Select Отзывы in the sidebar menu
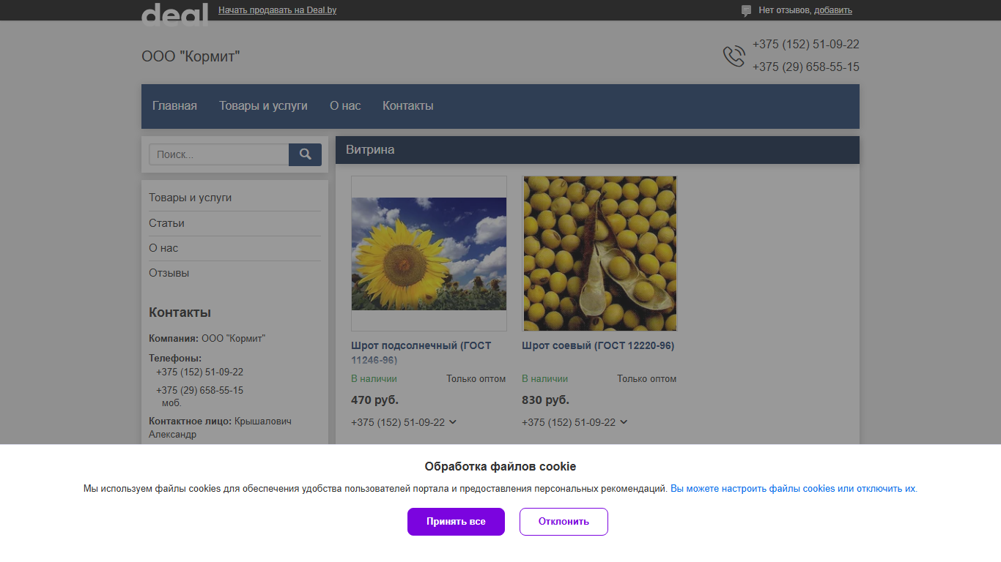The height and width of the screenshot is (562, 1001). point(169,273)
